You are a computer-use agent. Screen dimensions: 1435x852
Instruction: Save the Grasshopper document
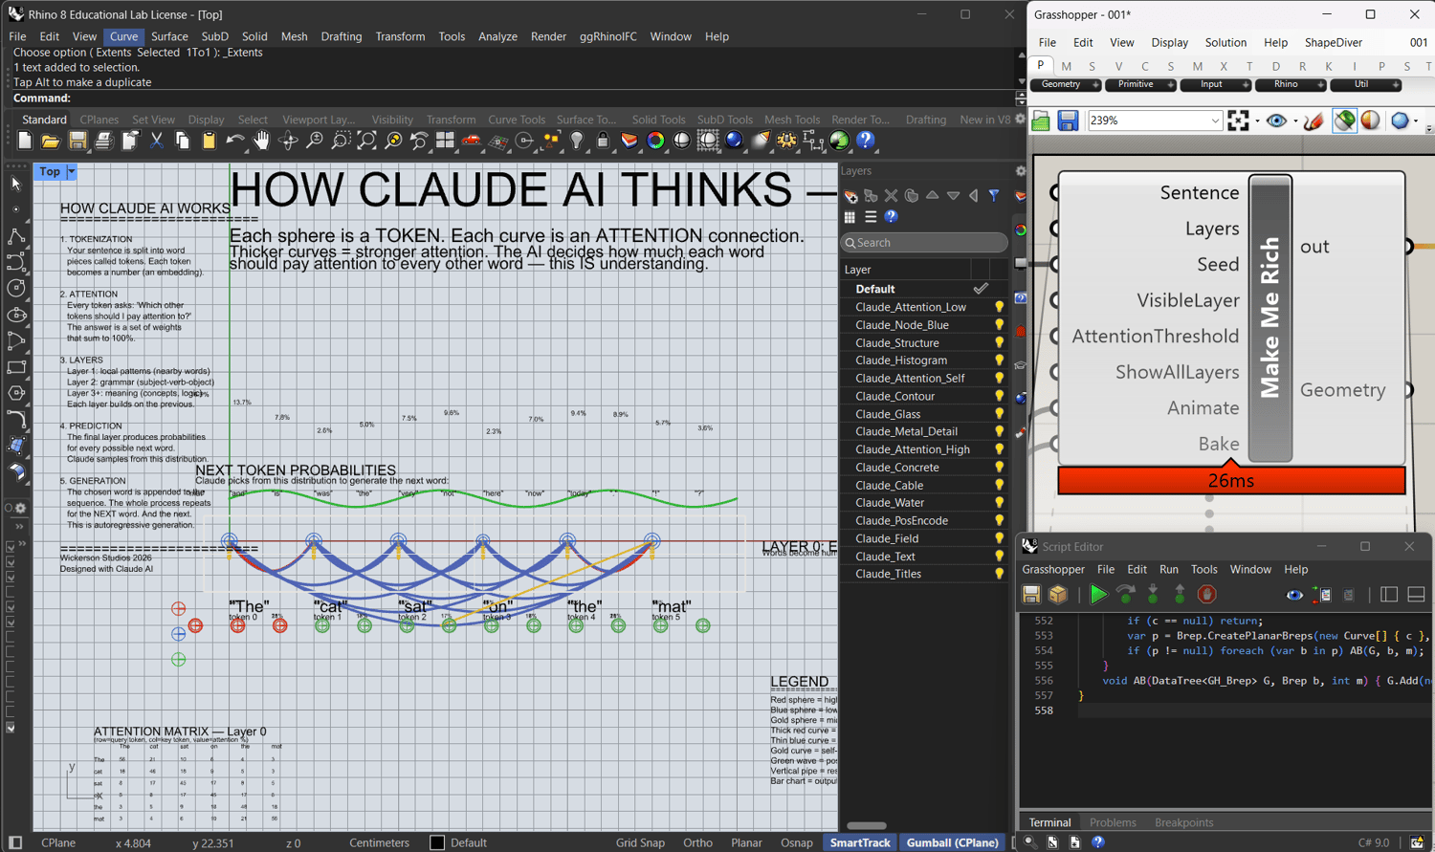click(1068, 120)
